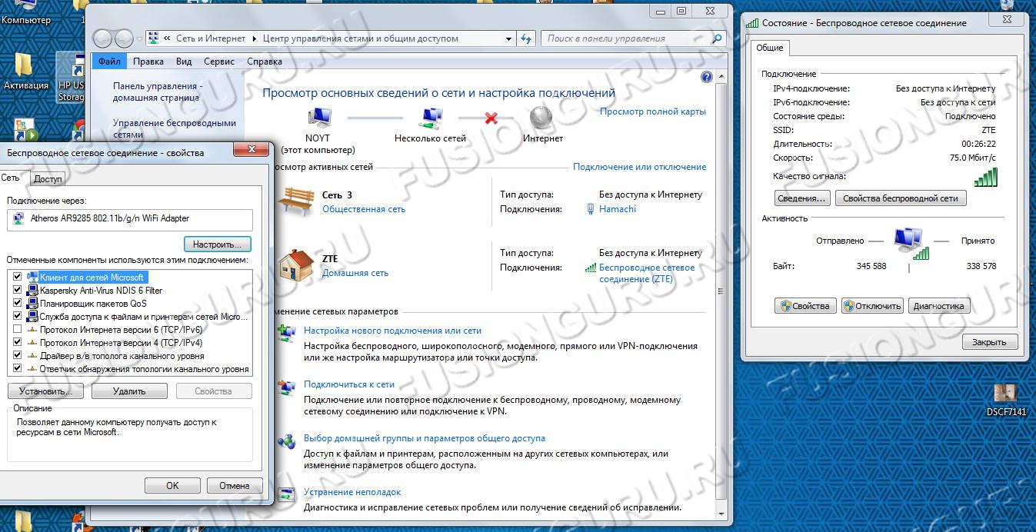Click the Просмотр полной карты link
Screen dimensions: 1036x532
652,111
